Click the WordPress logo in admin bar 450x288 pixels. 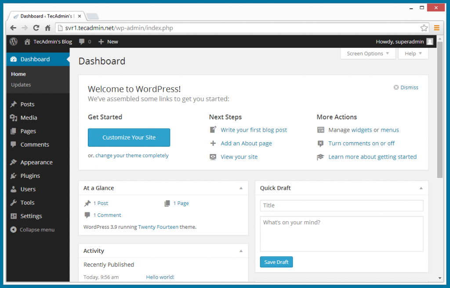click(x=14, y=42)
